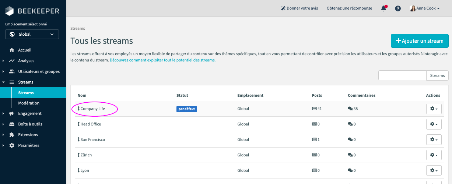Screen dimensions: 452x184
Task: Open the Global location dropdown
Action: pos(32,34)
